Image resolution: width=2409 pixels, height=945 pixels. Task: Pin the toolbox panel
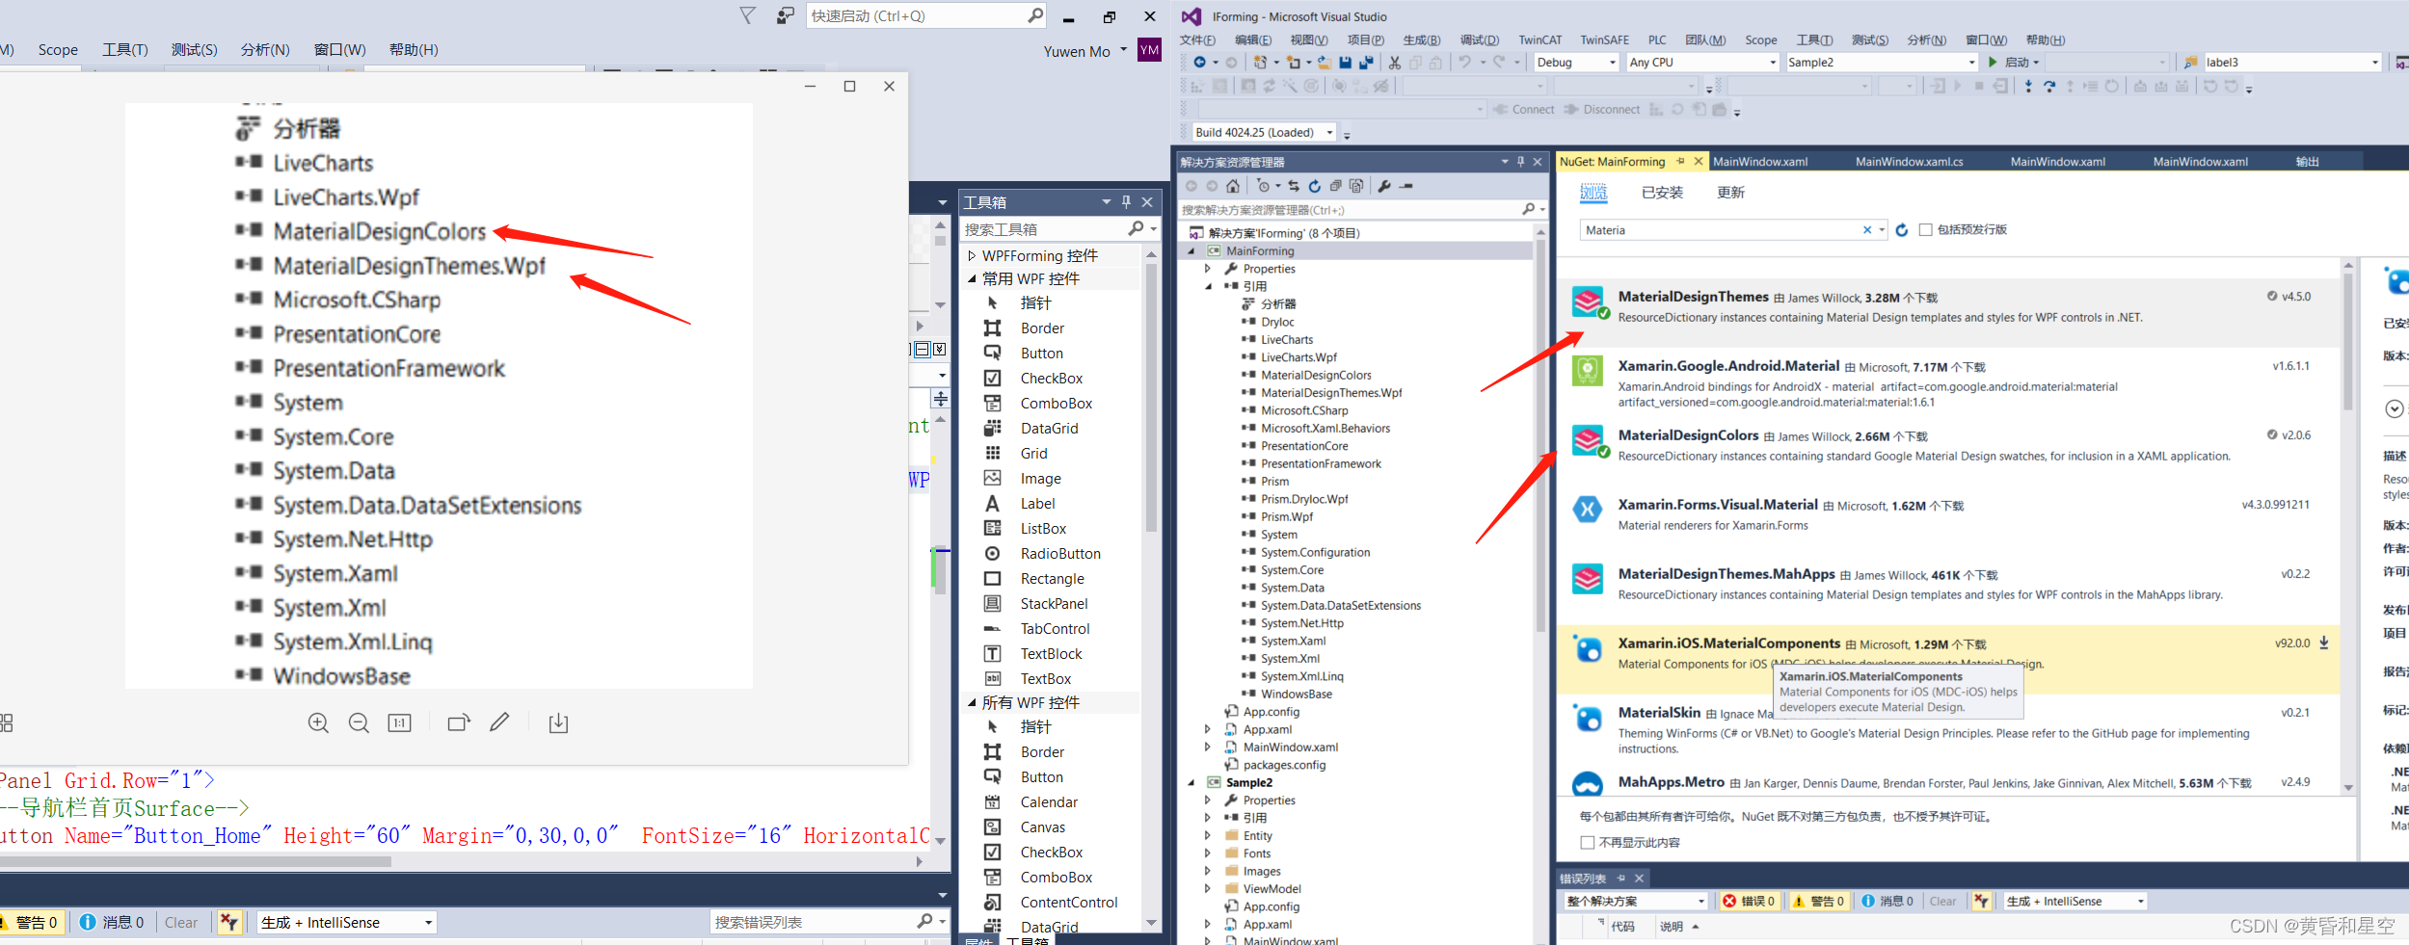(1126, 202)
